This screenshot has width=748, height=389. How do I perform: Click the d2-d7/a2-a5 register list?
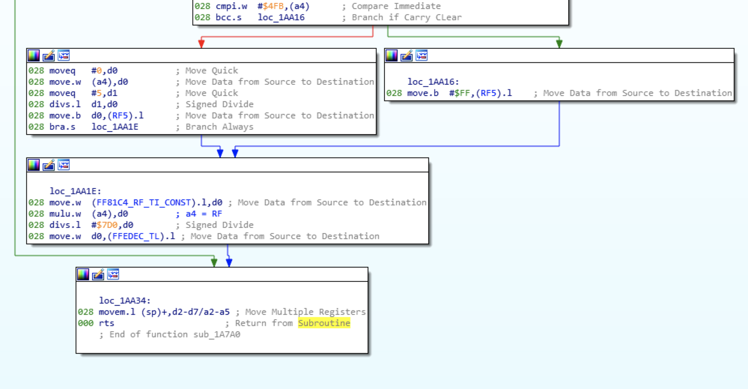[x=198, y=312]
